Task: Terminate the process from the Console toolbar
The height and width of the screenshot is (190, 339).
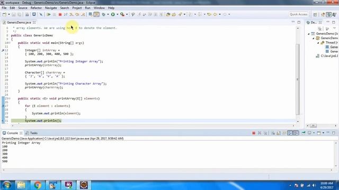Action: (x=254, y=133)
